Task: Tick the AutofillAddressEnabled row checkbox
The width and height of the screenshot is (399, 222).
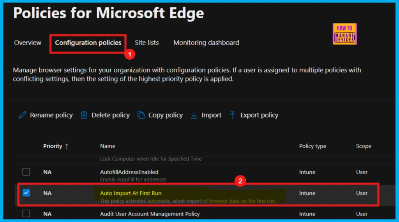Action: pyautogui.click(x=26, y=172)
